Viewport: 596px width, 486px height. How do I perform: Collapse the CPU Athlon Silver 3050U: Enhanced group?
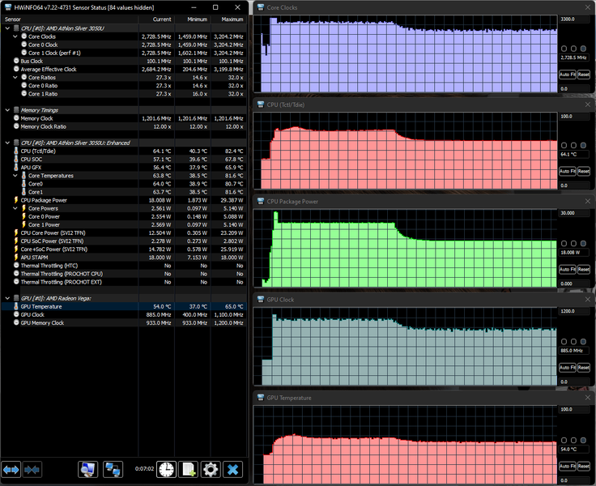click(x=7, y=143)
